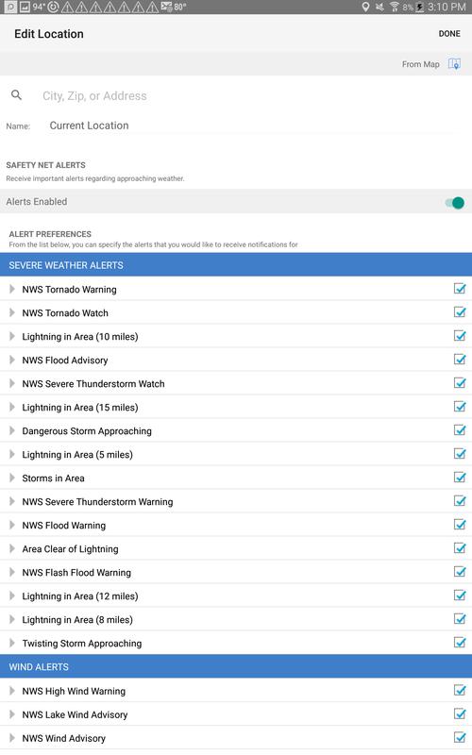Tap DONE to save the location
This screenshot has width=472, height=755.
pyautogui.click(x=449, y=34)
